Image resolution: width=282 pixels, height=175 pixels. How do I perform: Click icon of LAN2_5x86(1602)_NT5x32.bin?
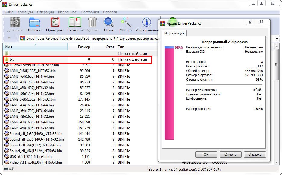point(6,99)
